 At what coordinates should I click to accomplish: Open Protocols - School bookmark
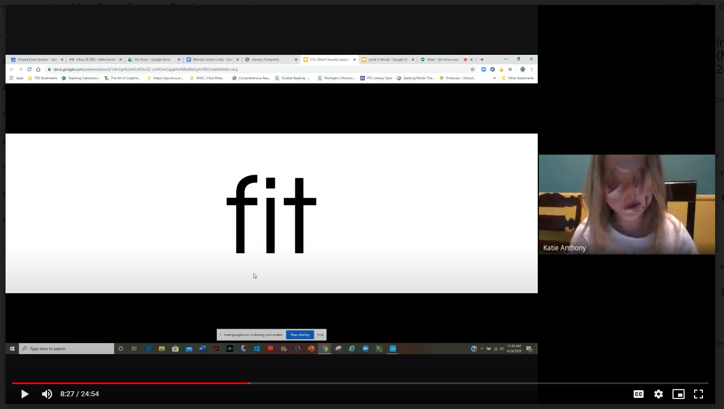point(457,78)
